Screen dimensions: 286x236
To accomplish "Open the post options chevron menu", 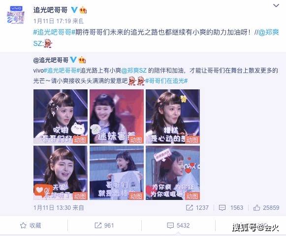I will coord(276,5).
